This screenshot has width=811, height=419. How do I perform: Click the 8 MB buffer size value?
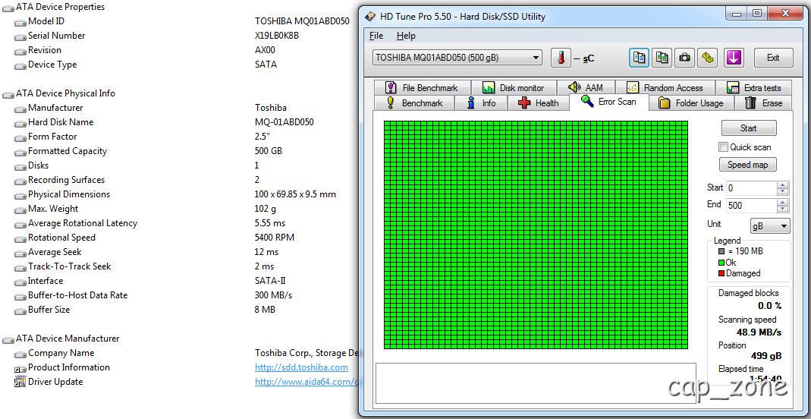[266, 310]
